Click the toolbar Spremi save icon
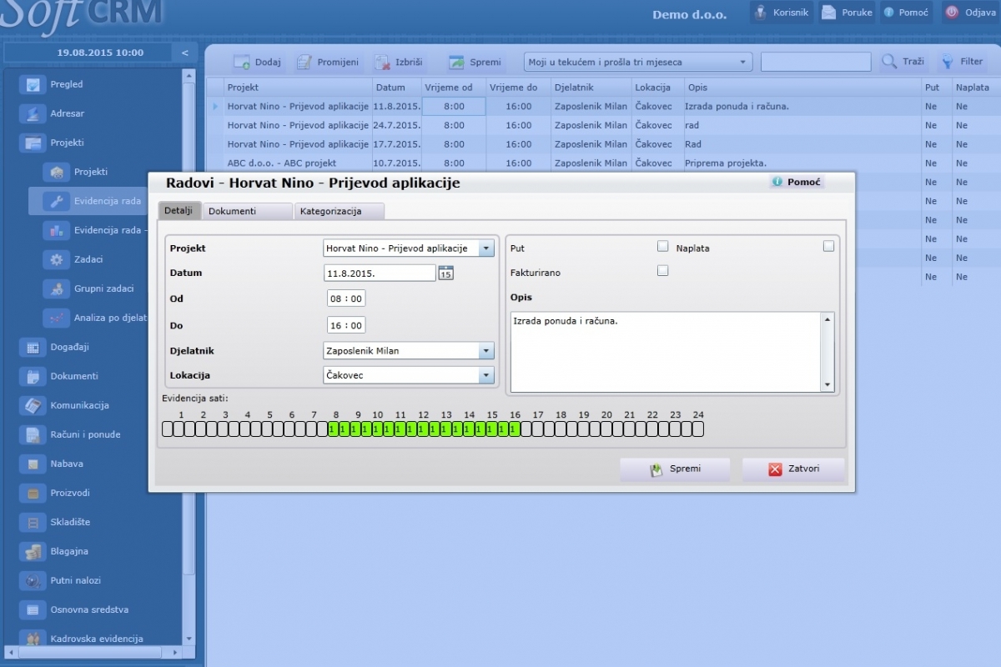The width and height of the screenshot is (1001, 667). click(456, 62)
